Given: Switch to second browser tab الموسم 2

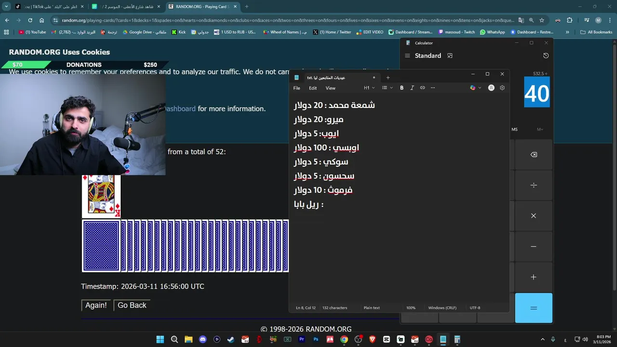Looking at the screenshot, I should pyautogui.click(x=126, y=7).
